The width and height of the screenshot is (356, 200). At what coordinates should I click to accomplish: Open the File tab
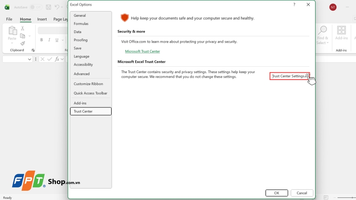click(9, 19)
